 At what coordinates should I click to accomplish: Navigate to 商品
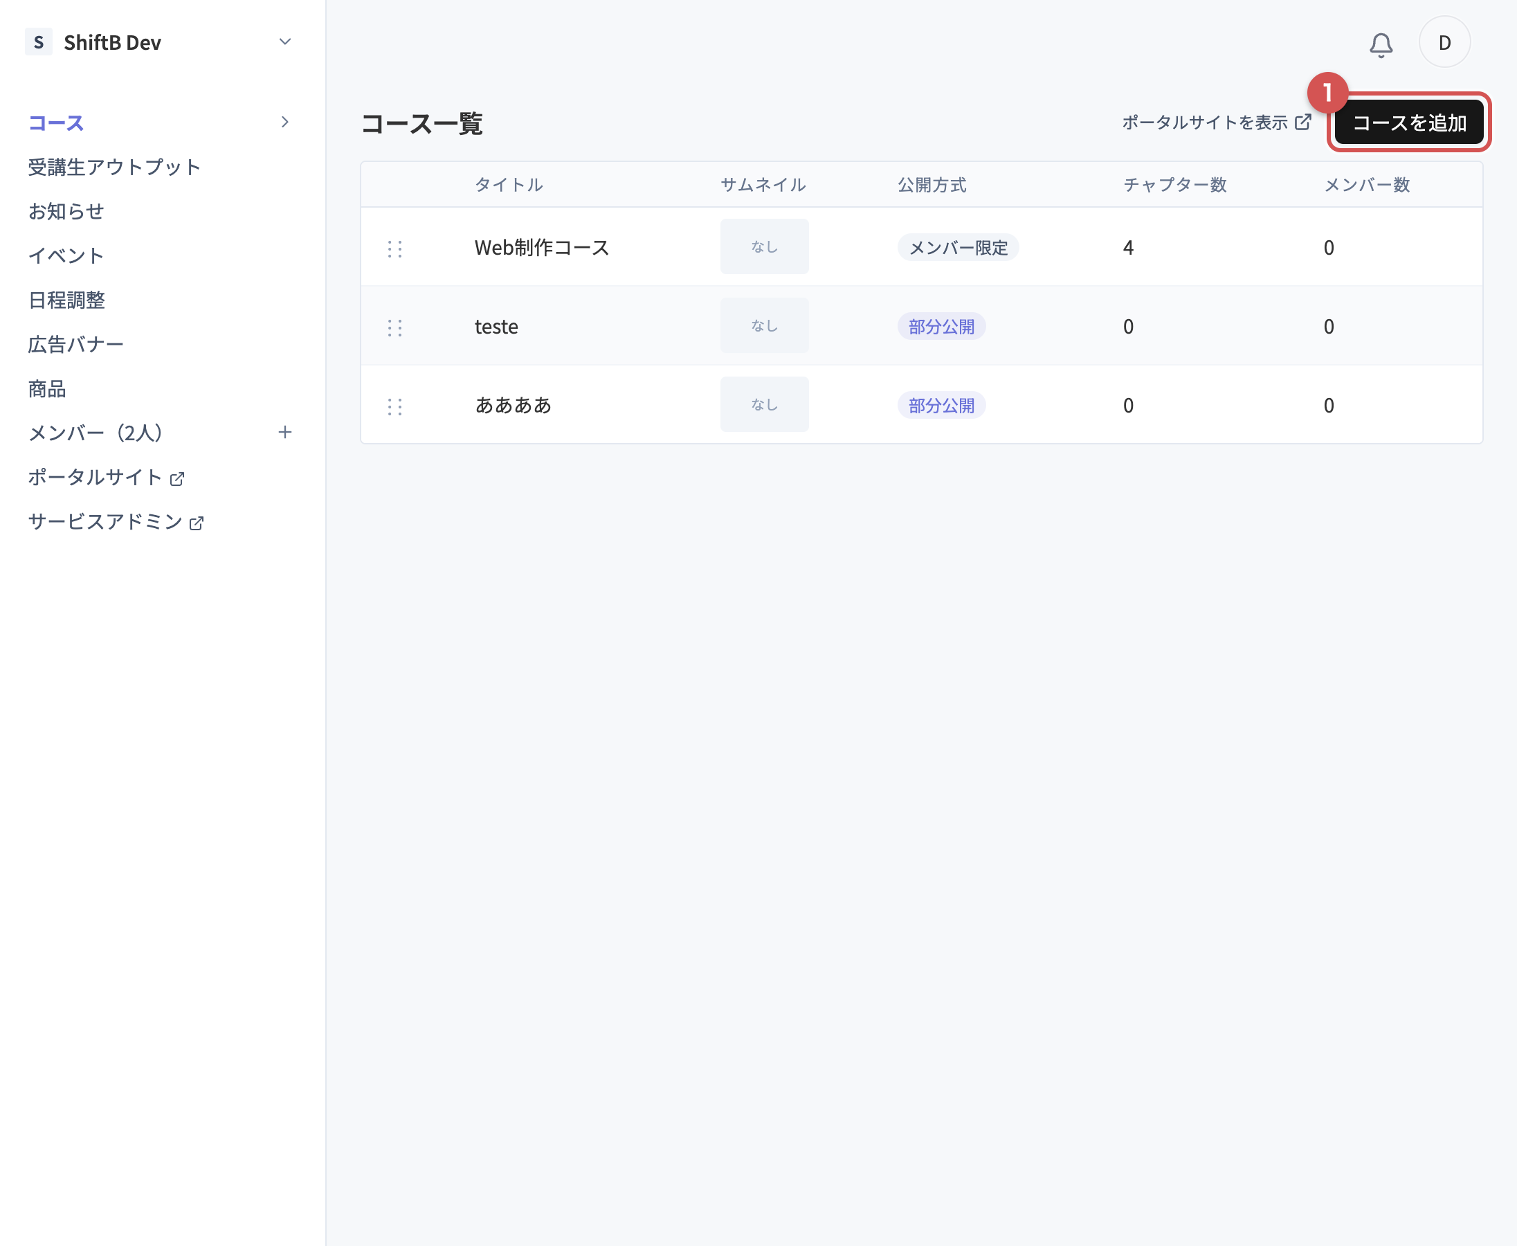pos(46,389)
